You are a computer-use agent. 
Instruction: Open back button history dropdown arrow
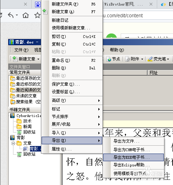[17, 15]
